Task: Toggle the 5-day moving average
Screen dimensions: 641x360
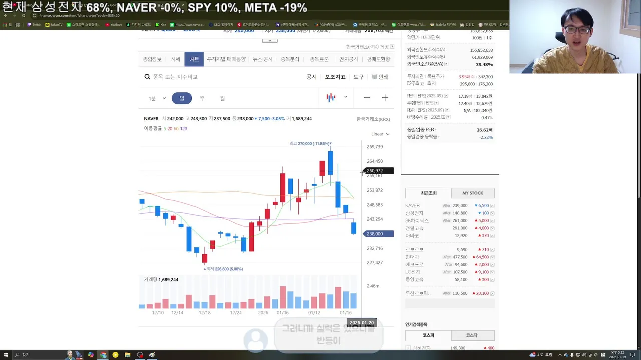Action: click(165, 129)
